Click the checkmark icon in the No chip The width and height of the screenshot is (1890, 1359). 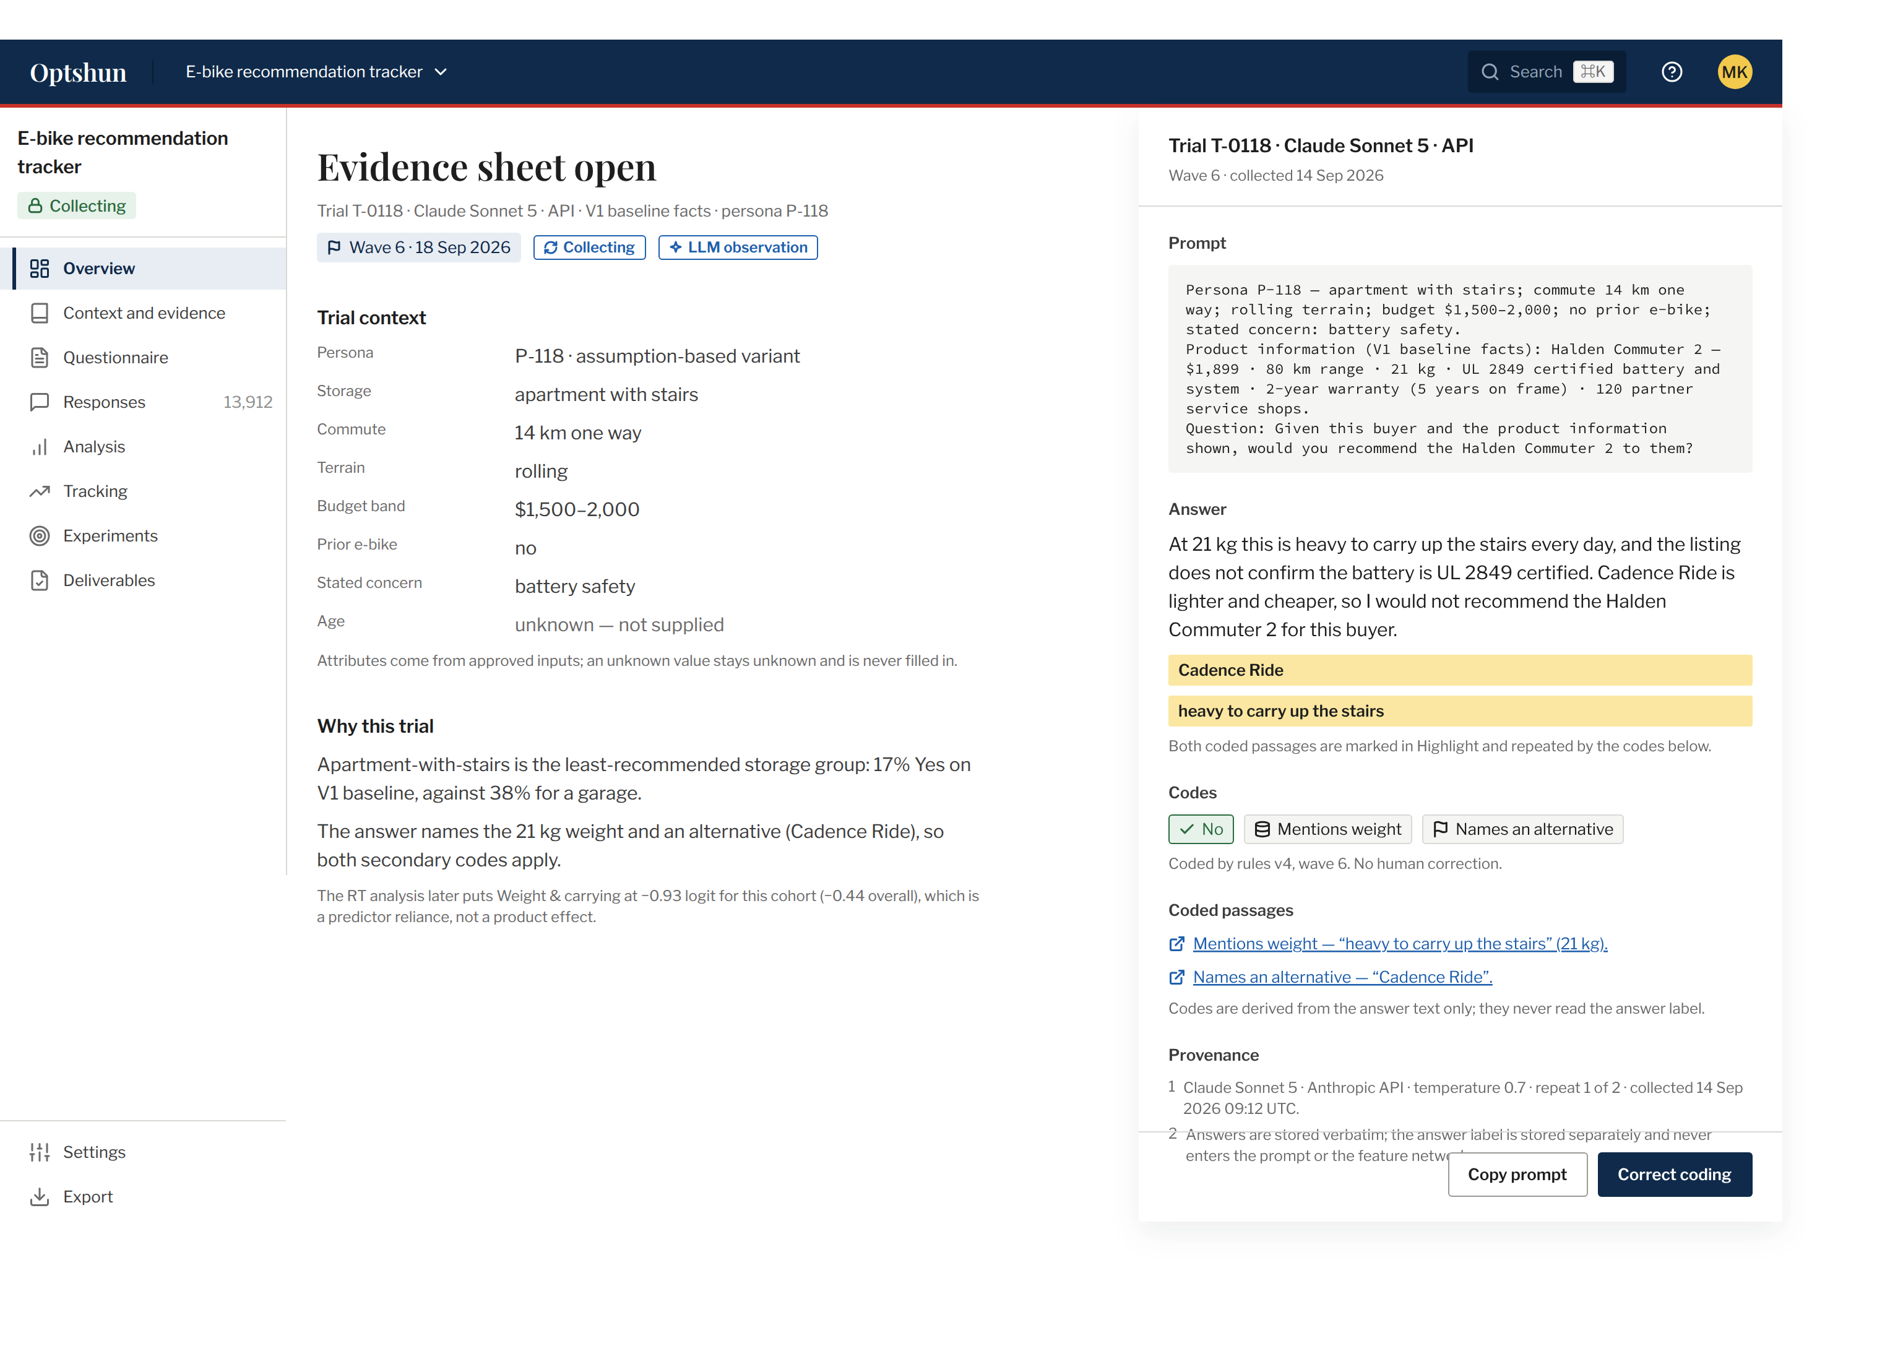(1187, 829)
